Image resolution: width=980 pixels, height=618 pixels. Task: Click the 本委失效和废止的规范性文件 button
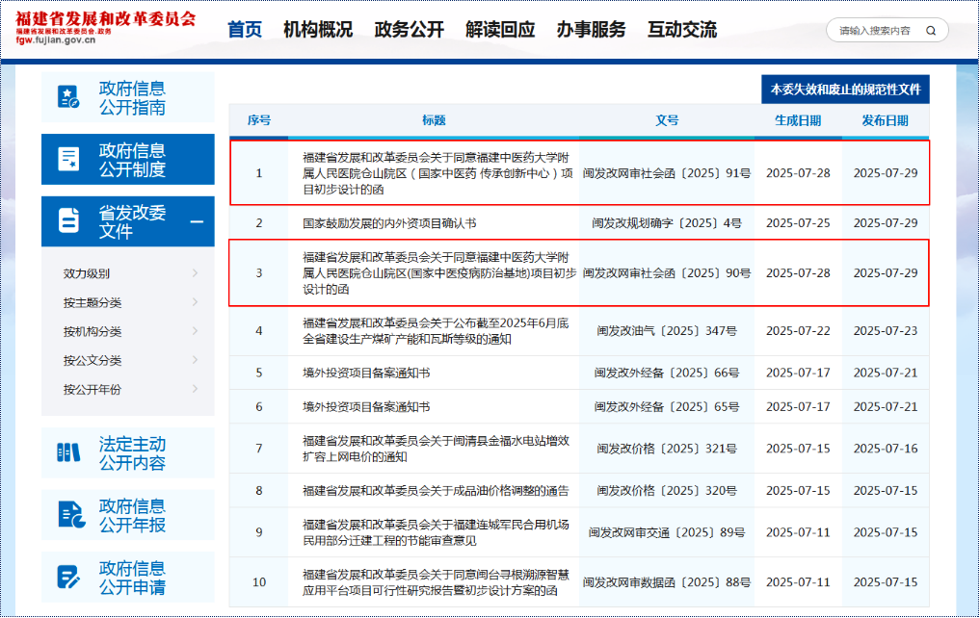pos(845,90)
